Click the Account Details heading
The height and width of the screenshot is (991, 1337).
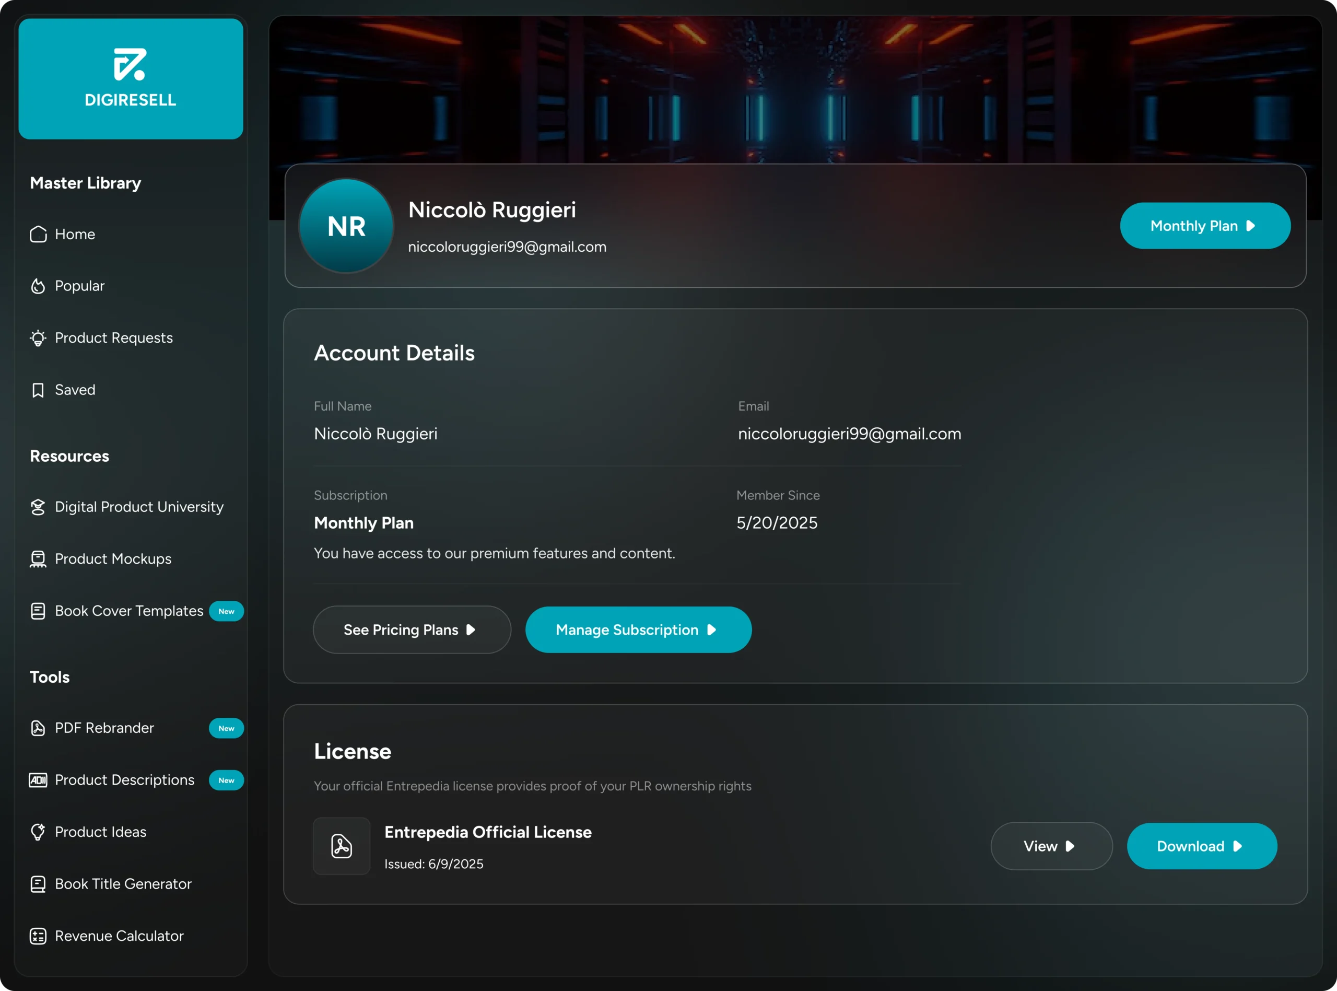(394, 353)
